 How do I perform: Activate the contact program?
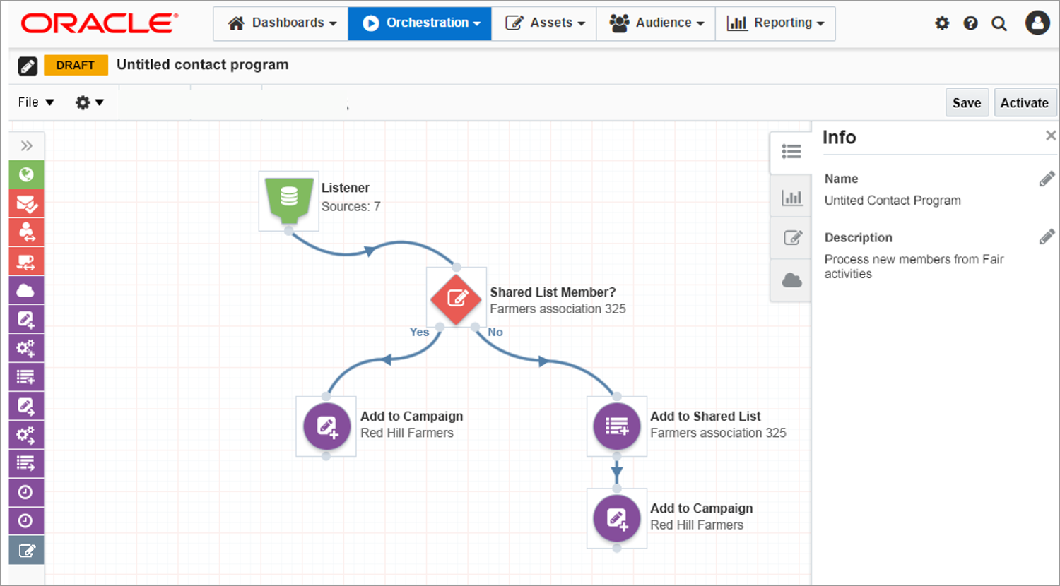coord(1025,102)
